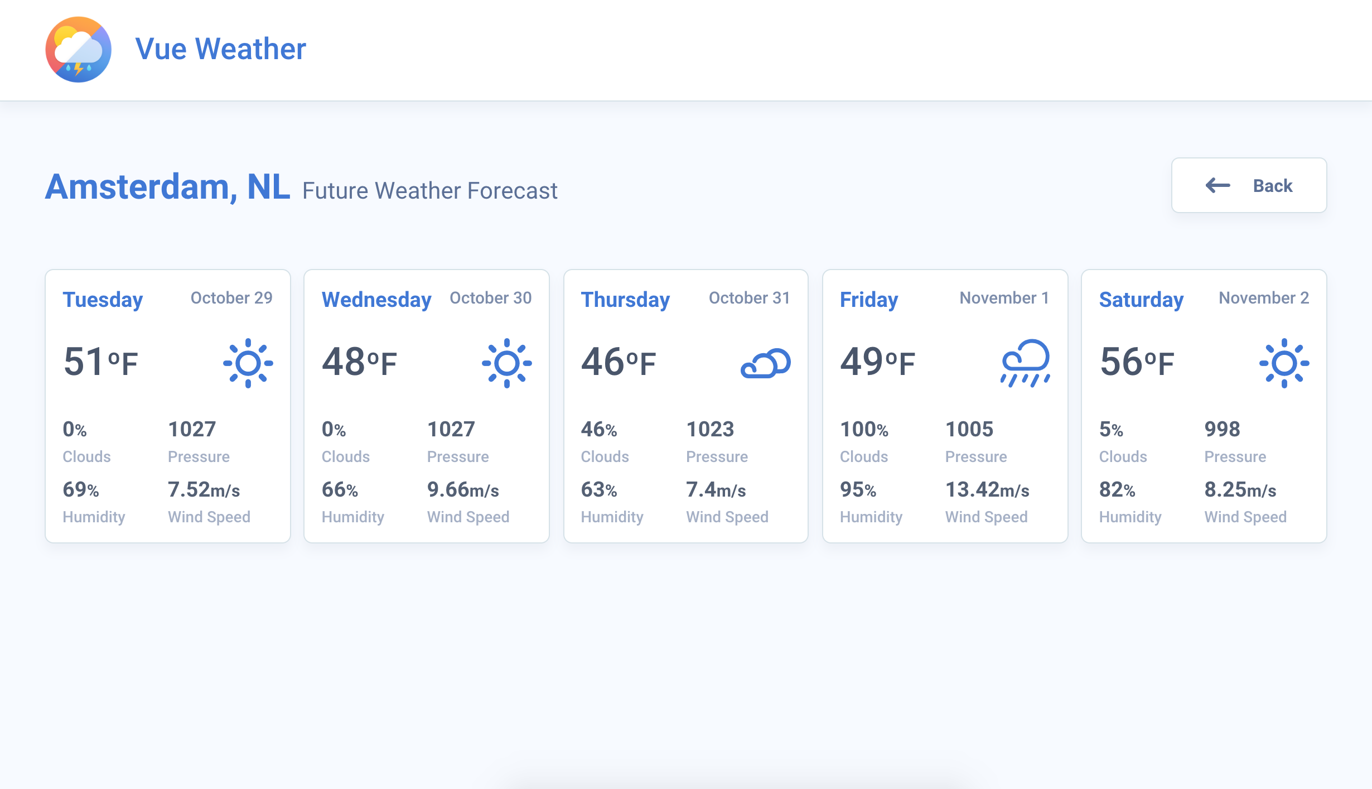Click the Vue Weather logo icon
This screenshot has width=1372, height=789.
pos(78,50)
